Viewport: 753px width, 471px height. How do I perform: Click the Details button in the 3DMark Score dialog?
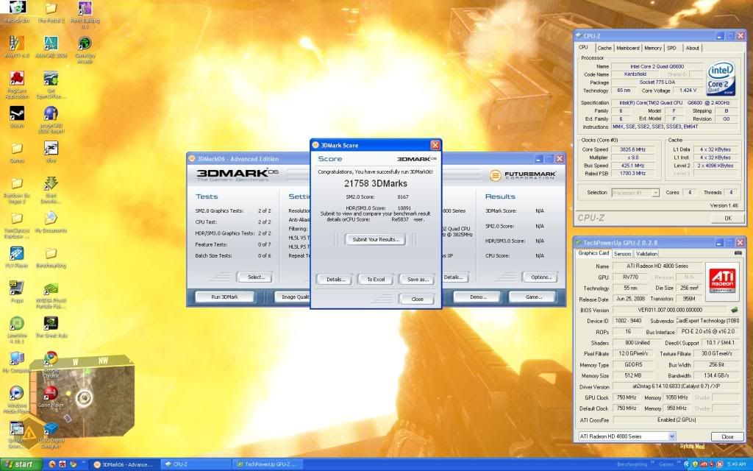coord(335,279)
